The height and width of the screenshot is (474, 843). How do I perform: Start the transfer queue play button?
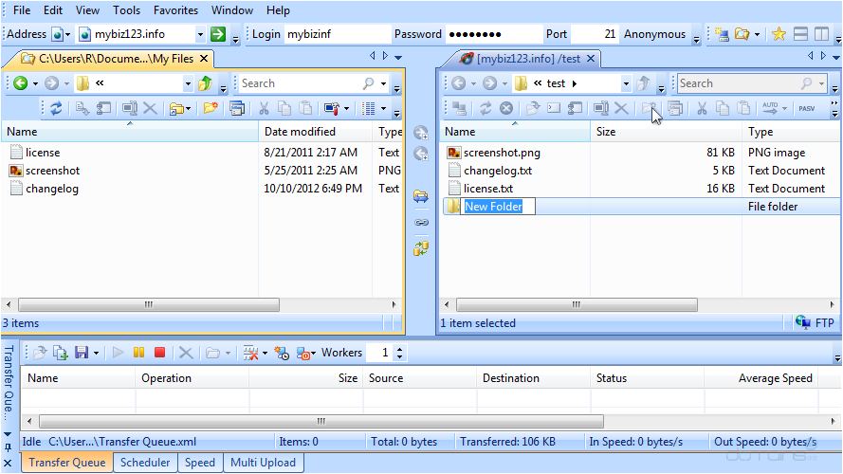(x=119, y=353)
